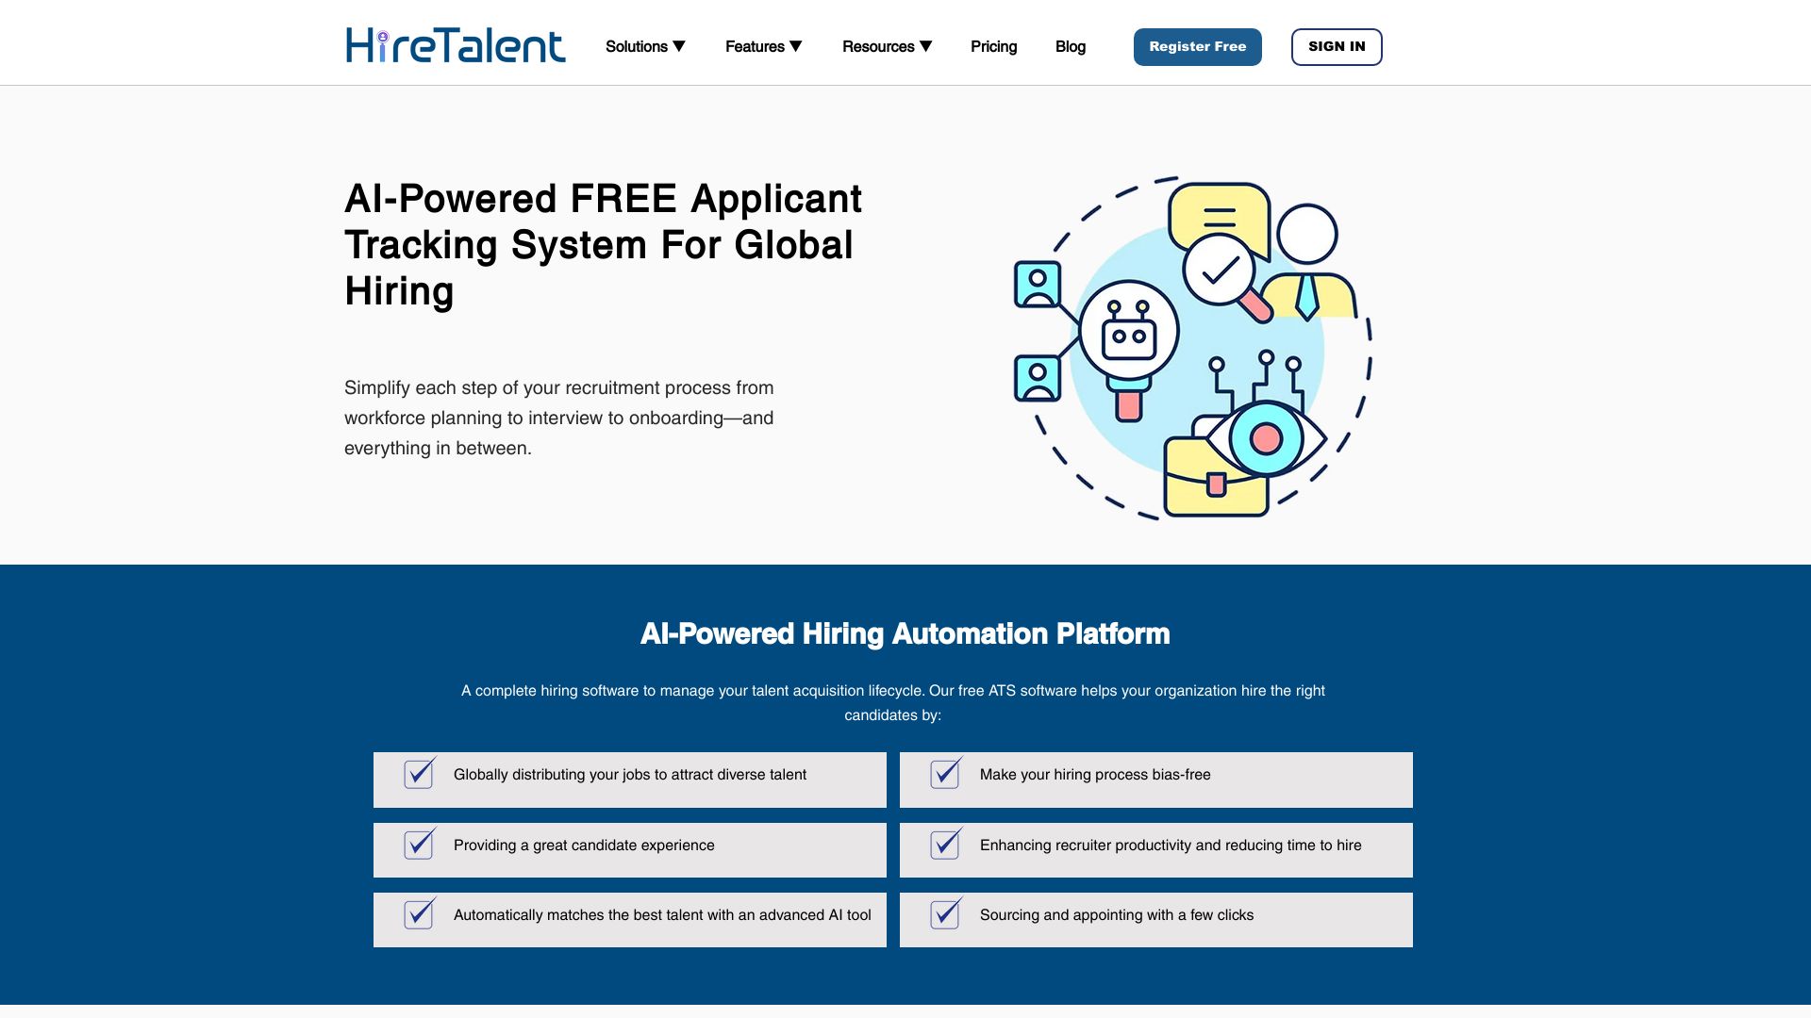The image size is (1811, 1018).
Task: Expand the Resources dropdown menu
Action: click(887, 46)
